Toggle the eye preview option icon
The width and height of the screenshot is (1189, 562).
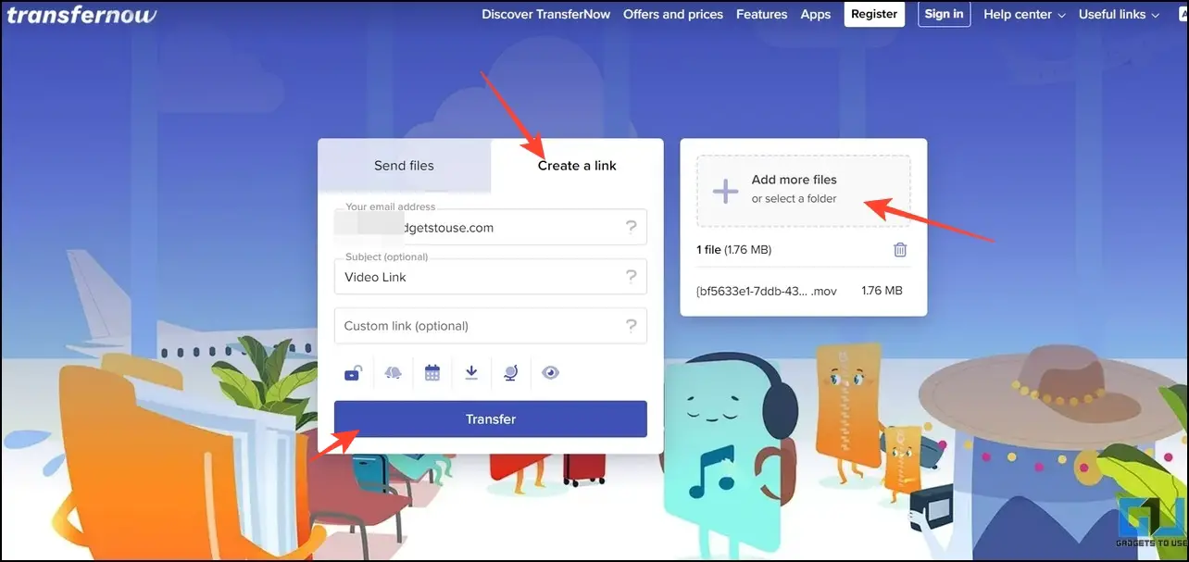[x=550, y=373]
